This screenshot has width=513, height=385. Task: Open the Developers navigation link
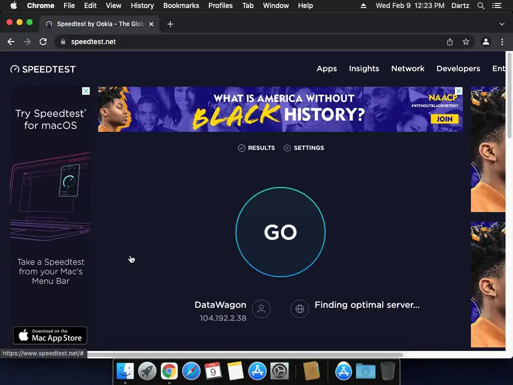(x=458, y=68)
